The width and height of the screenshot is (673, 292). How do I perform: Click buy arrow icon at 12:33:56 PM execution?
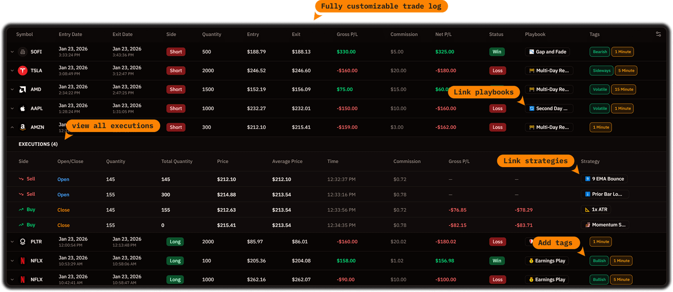(21, 209)
